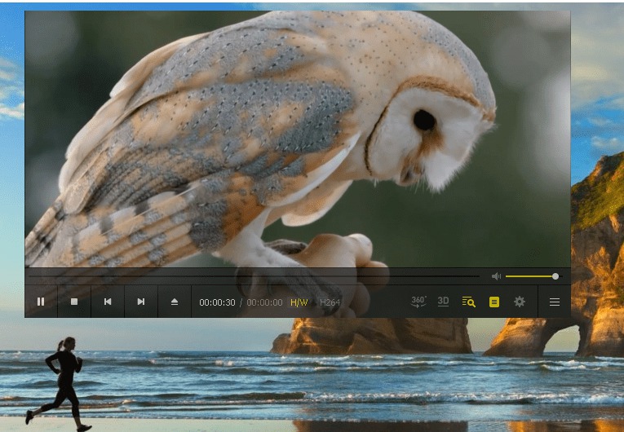Pause the video playback

41,302
